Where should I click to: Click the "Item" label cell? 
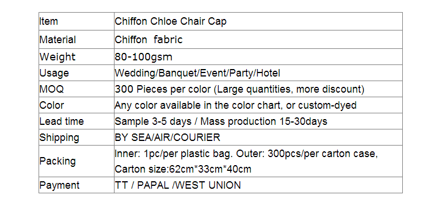click(x=76, y=21)
